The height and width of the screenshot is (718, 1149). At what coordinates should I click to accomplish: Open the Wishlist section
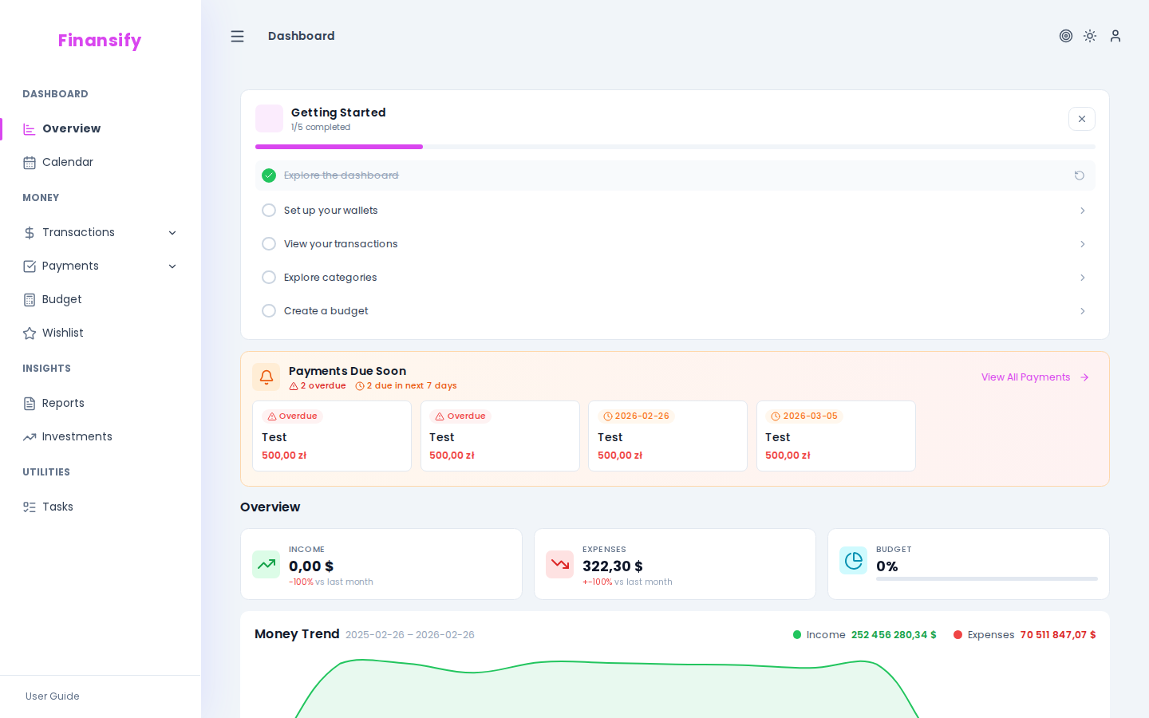63,333
